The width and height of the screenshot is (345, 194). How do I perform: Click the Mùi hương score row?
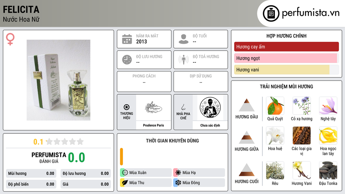pos(31,173)
